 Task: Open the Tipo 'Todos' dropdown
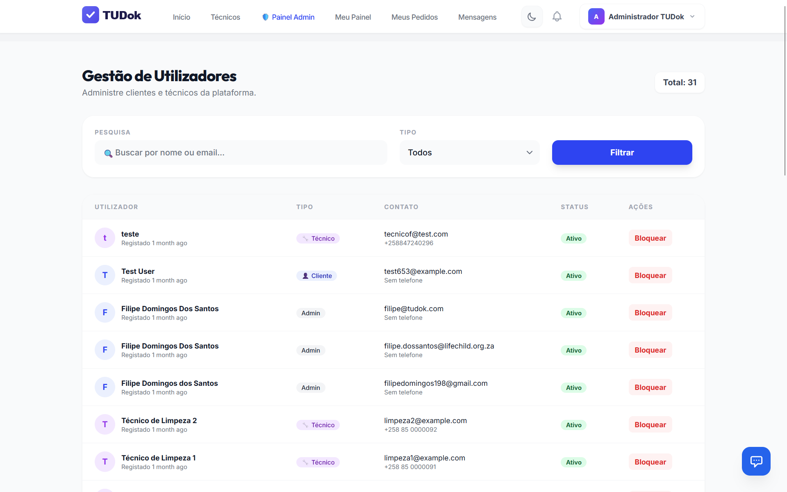tap(469, 153)
